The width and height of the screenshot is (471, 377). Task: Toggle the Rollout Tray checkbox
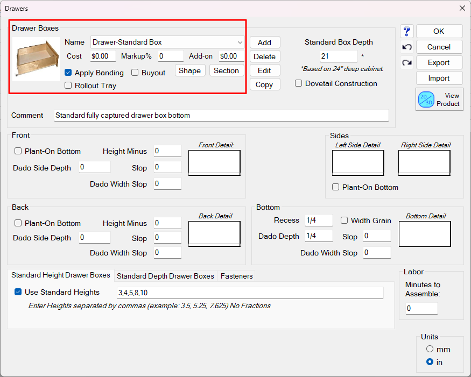pos(68,86)
